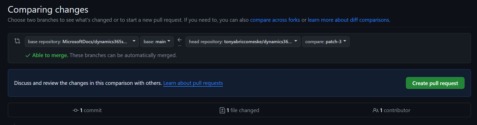This screenshot has height=125, width=477.
Task: Click the people icon beside 1 contributor
Action: [x=375, y=110]
